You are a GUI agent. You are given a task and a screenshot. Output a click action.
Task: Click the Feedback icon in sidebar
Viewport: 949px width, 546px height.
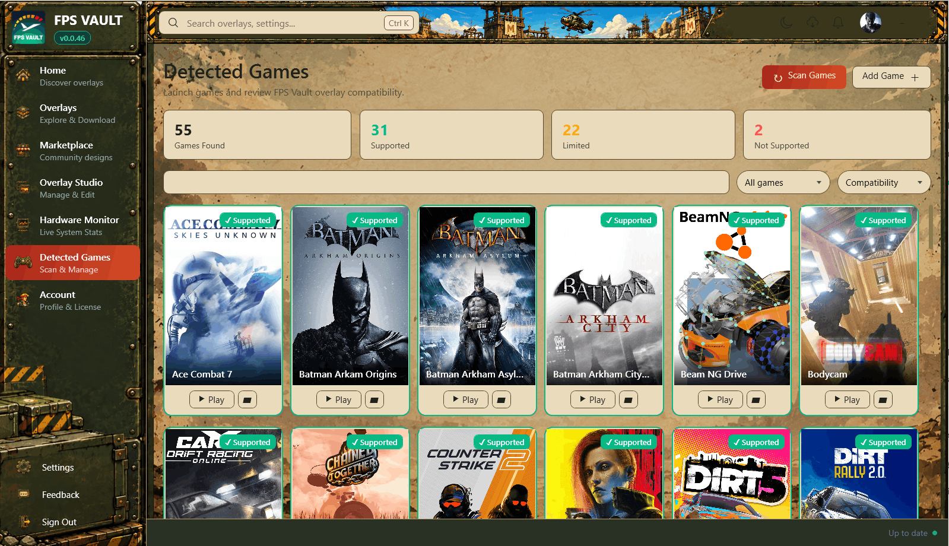[x=24, y=494]
